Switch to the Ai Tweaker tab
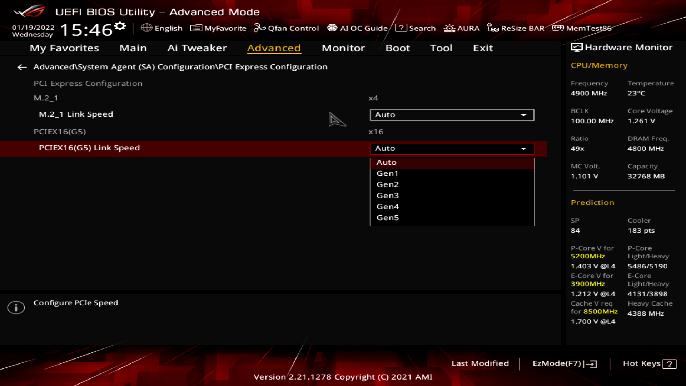Screen dimensions: 686x386 198,48
